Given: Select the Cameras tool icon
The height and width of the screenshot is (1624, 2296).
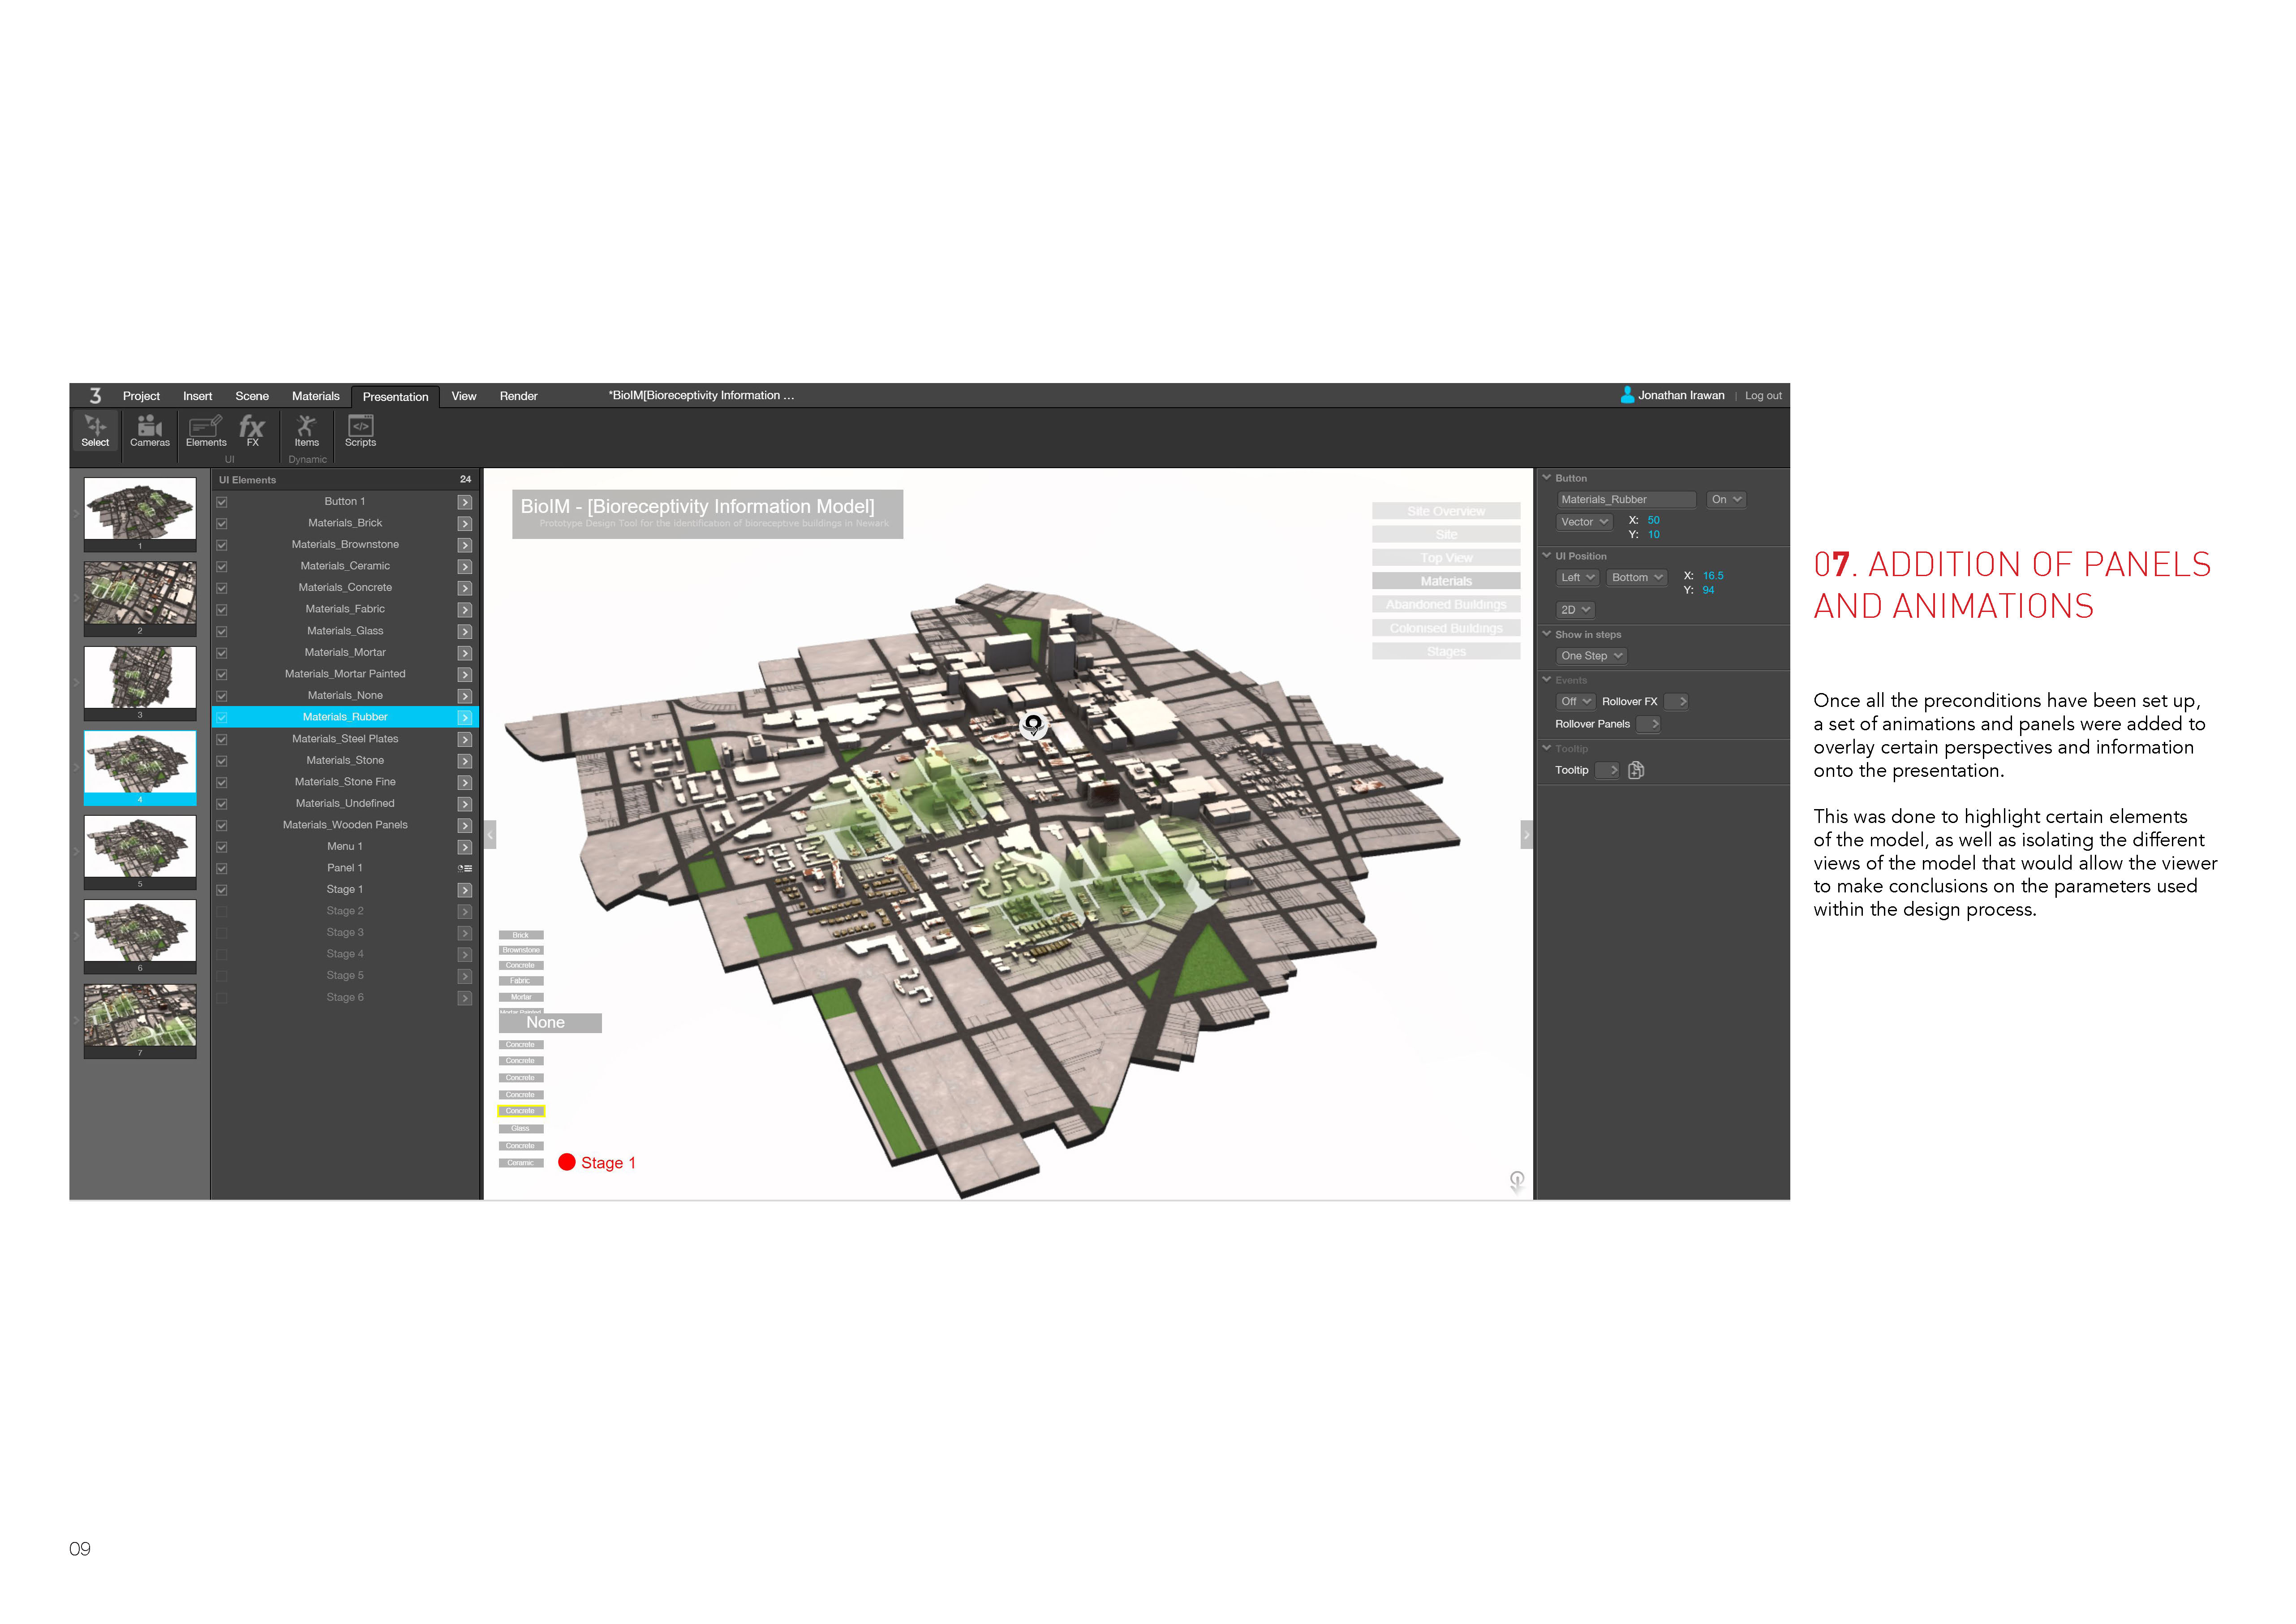Looking at the screenshot, I should (x=149, y=431).
